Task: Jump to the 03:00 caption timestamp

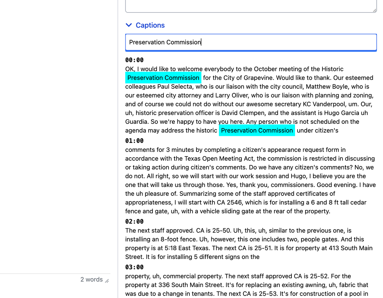Action: pyautogui.click(x=134, y=267)
